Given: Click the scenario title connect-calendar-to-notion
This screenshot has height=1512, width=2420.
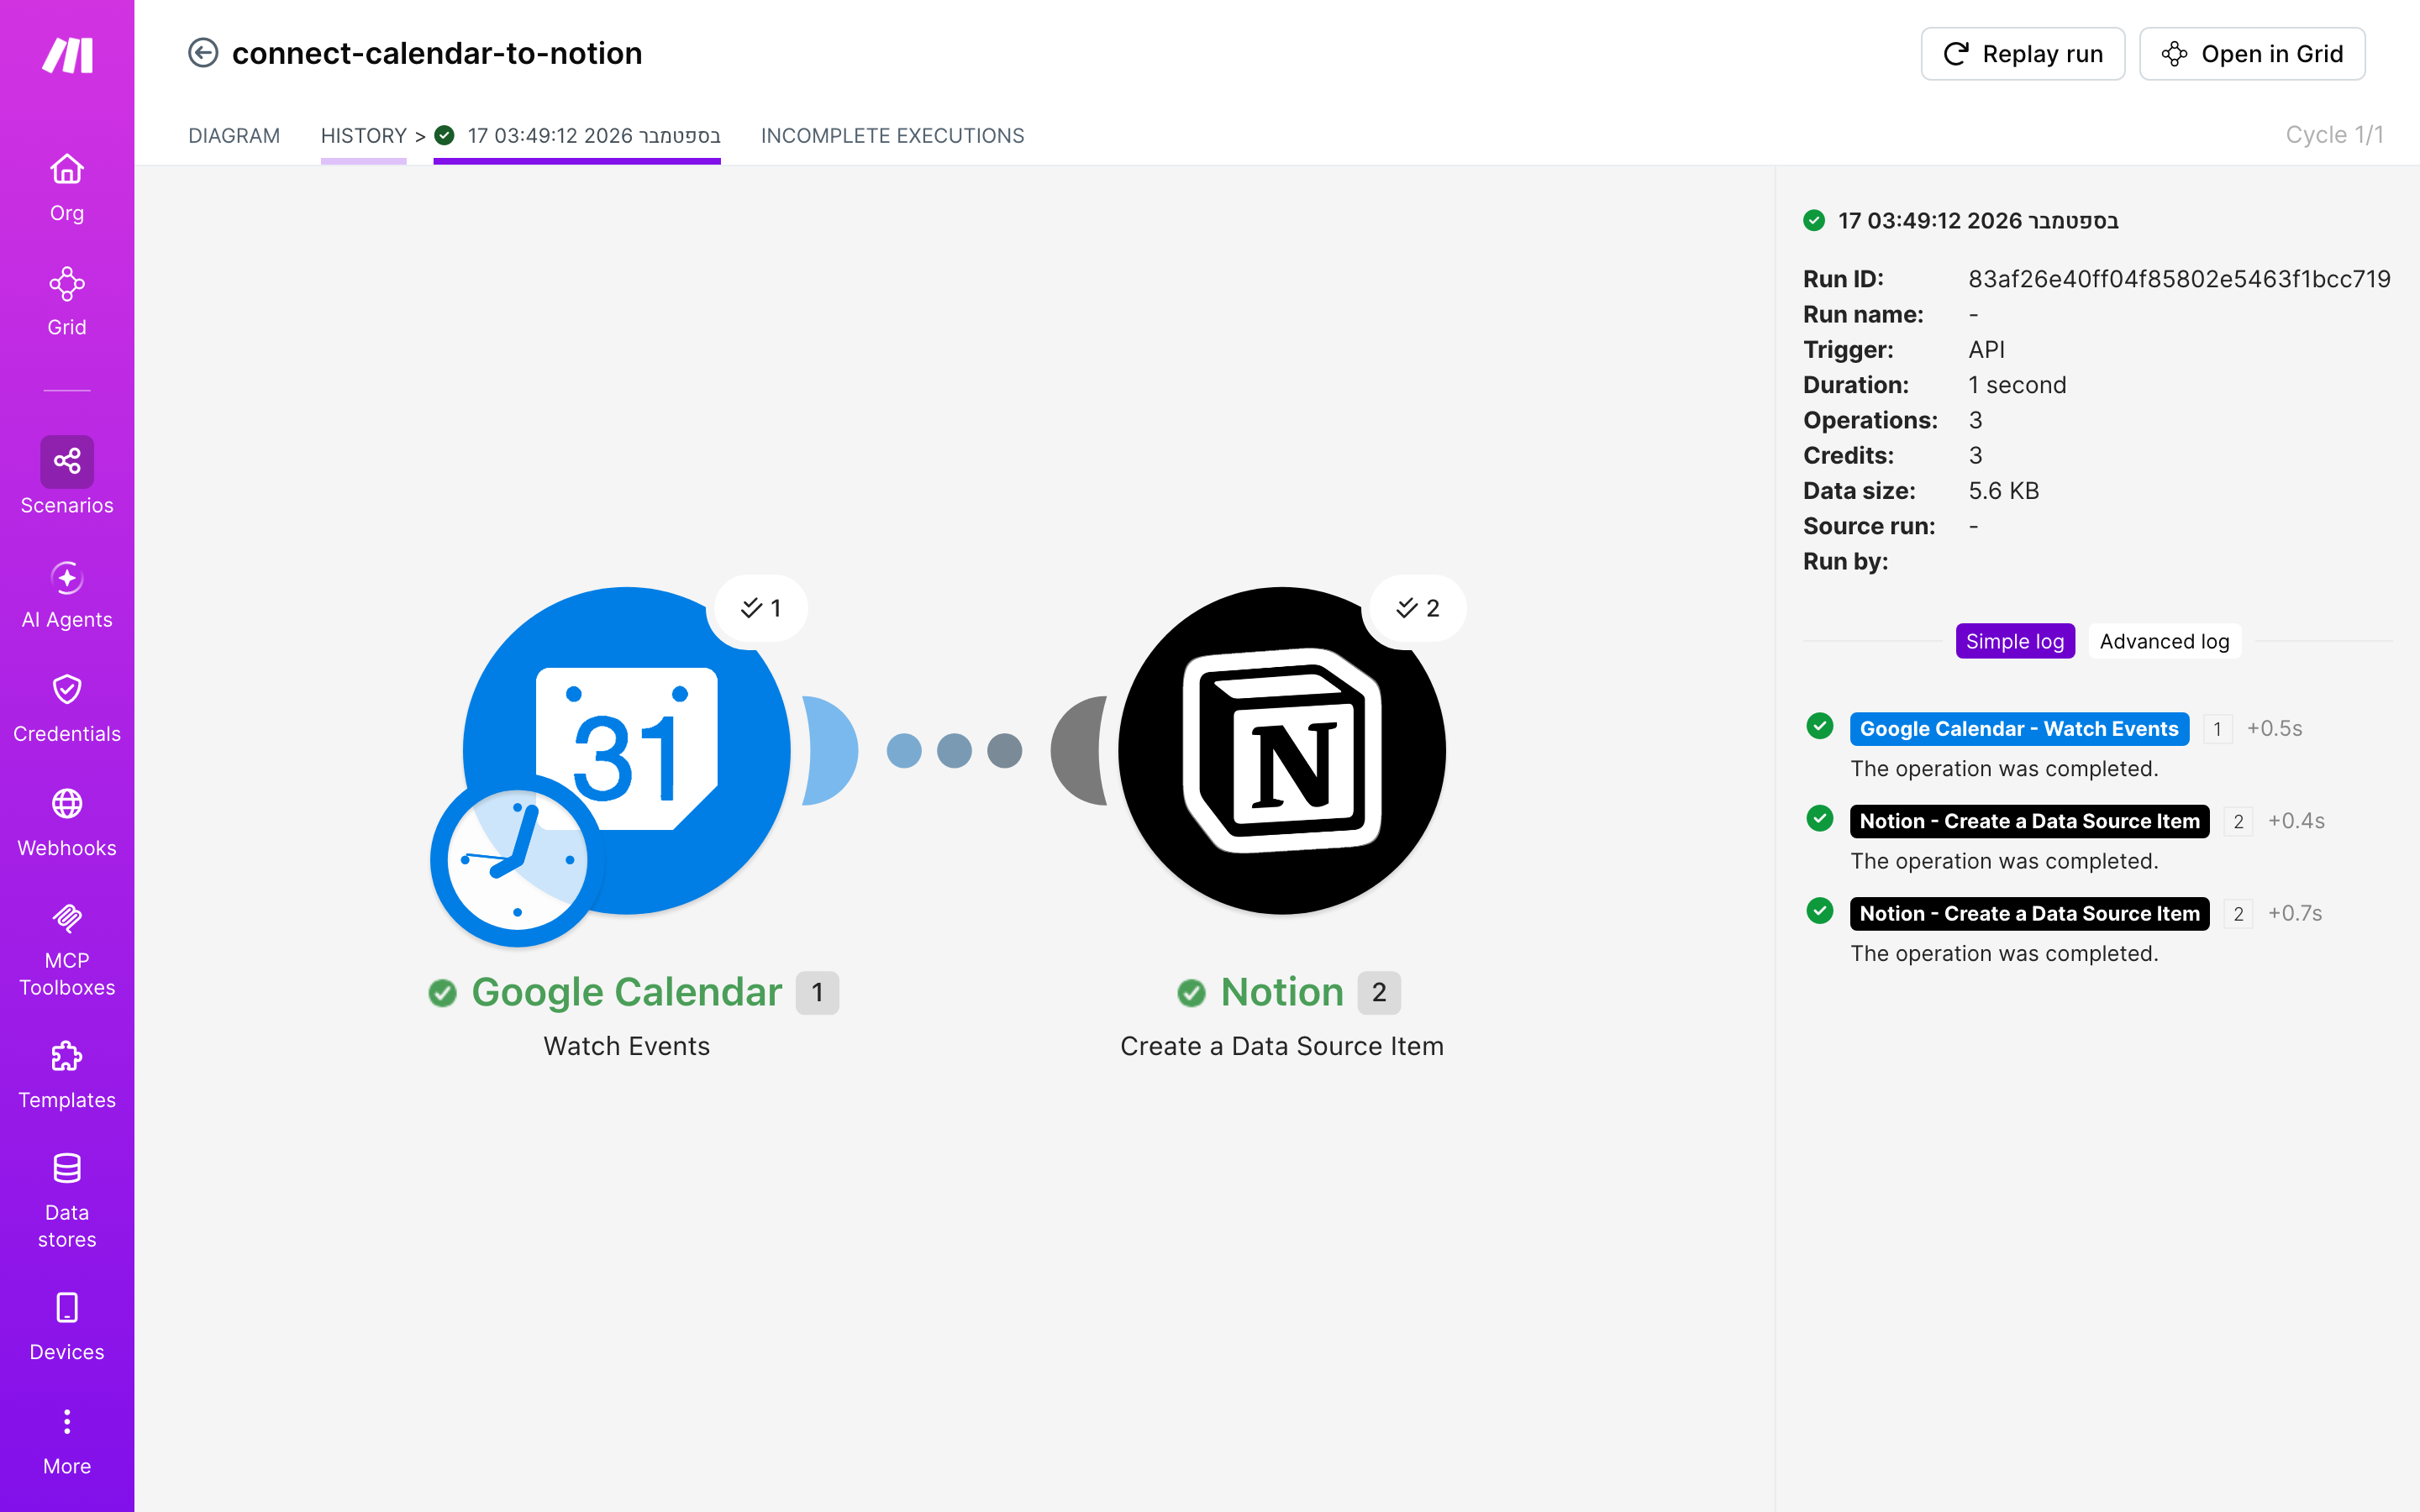Looking at the screenshot, I should pyautogui.click(x=437, y=53).
